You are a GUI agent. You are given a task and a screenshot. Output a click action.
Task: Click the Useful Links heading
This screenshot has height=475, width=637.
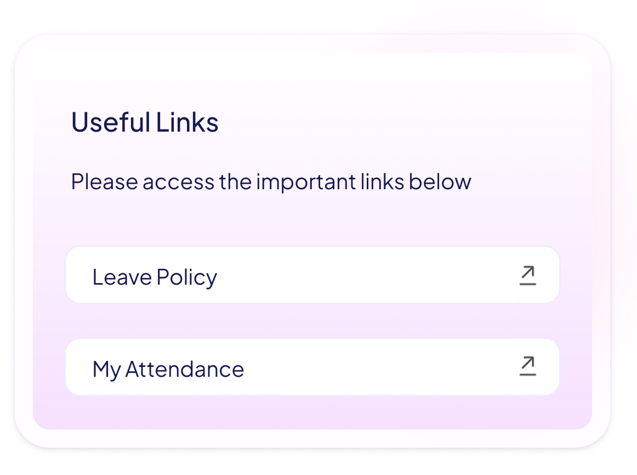tap(145, 122)
